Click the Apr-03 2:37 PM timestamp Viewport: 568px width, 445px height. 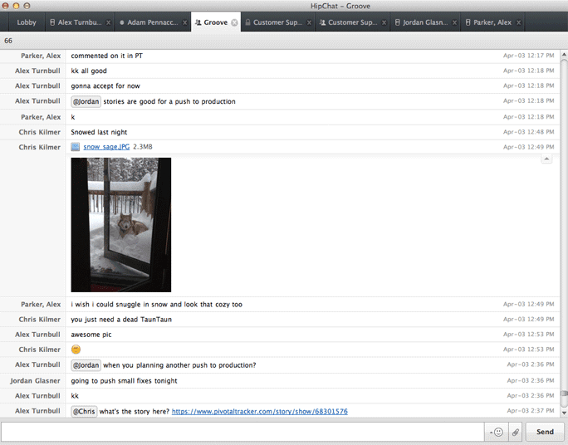531,411
